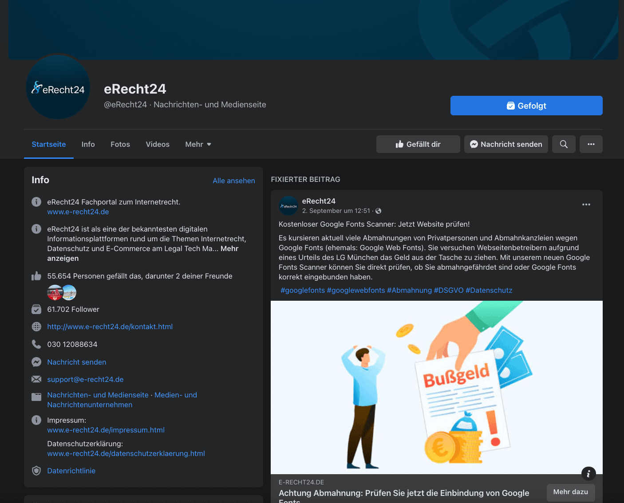Click Nachricht senden link in Info panel

coord(77,362)
